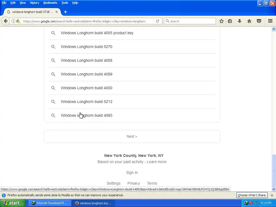Viewport: 276px width, 207px height.
Task: Click the system tray clock 9:14 PM
Action: [x=266, y=203]
